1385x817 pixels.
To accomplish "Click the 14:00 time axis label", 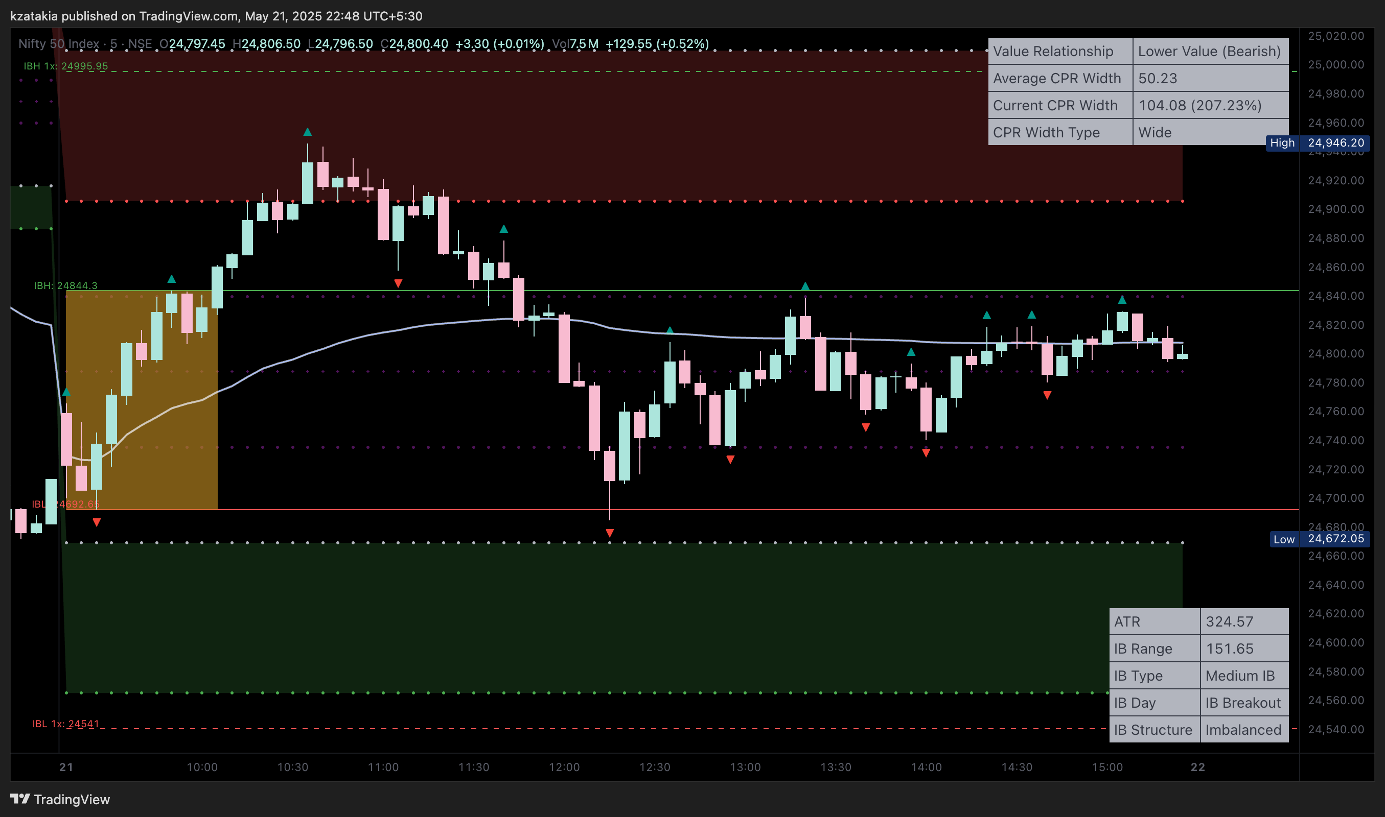I will pyautogui.click(x=926, y=767).
